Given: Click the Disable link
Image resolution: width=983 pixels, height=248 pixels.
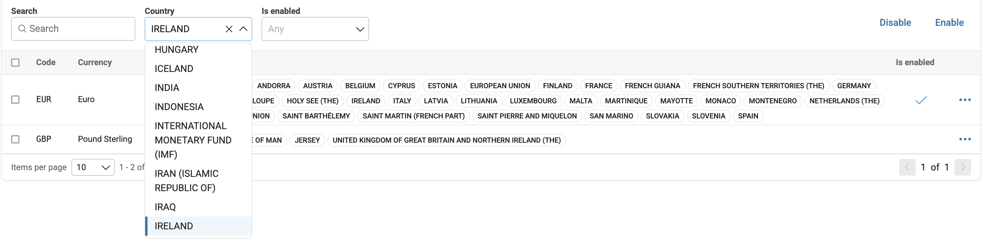Looking at the screenshot, I should point(895,23).
